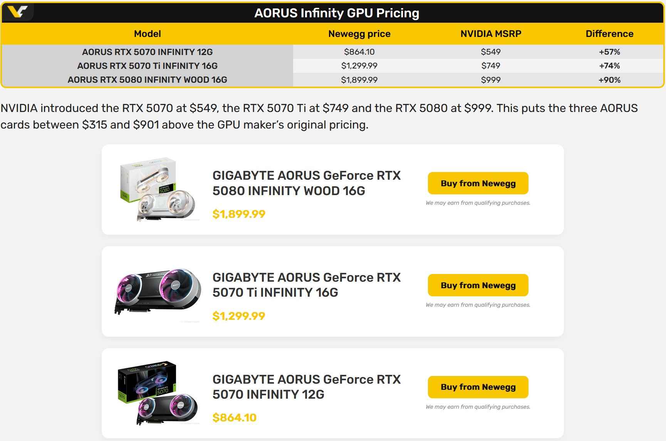Open the GIGABYTE AORUS RTX 5070 Ti INFINITY title
Image resolution: width=666 pixels, height=441 pixels.
point(307,285)
